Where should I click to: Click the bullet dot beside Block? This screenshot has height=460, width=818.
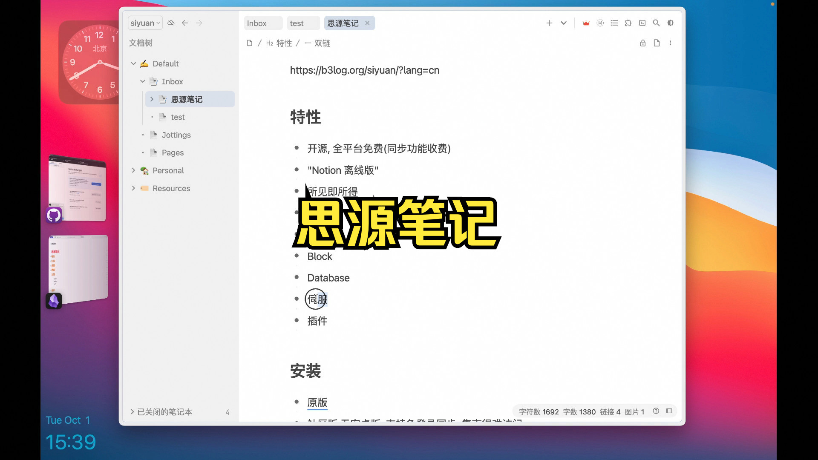tap(297, 256)
